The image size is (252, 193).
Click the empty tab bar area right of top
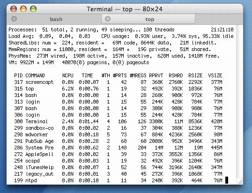tap(219, 19)
